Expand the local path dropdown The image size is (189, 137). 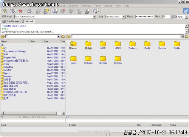(58, 37)
